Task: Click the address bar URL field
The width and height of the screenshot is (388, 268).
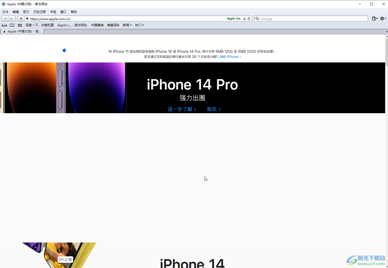Action: click(x=128, y=19)
